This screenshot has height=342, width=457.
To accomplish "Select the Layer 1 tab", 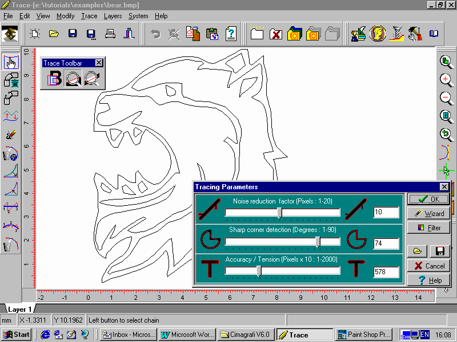I will [x=19, y=309].
